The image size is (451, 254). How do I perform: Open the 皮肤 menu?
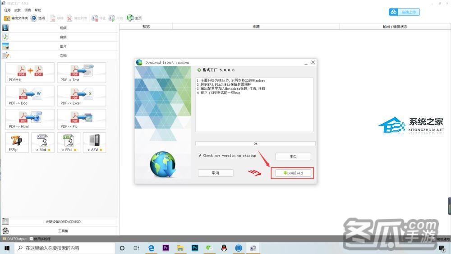17,10
